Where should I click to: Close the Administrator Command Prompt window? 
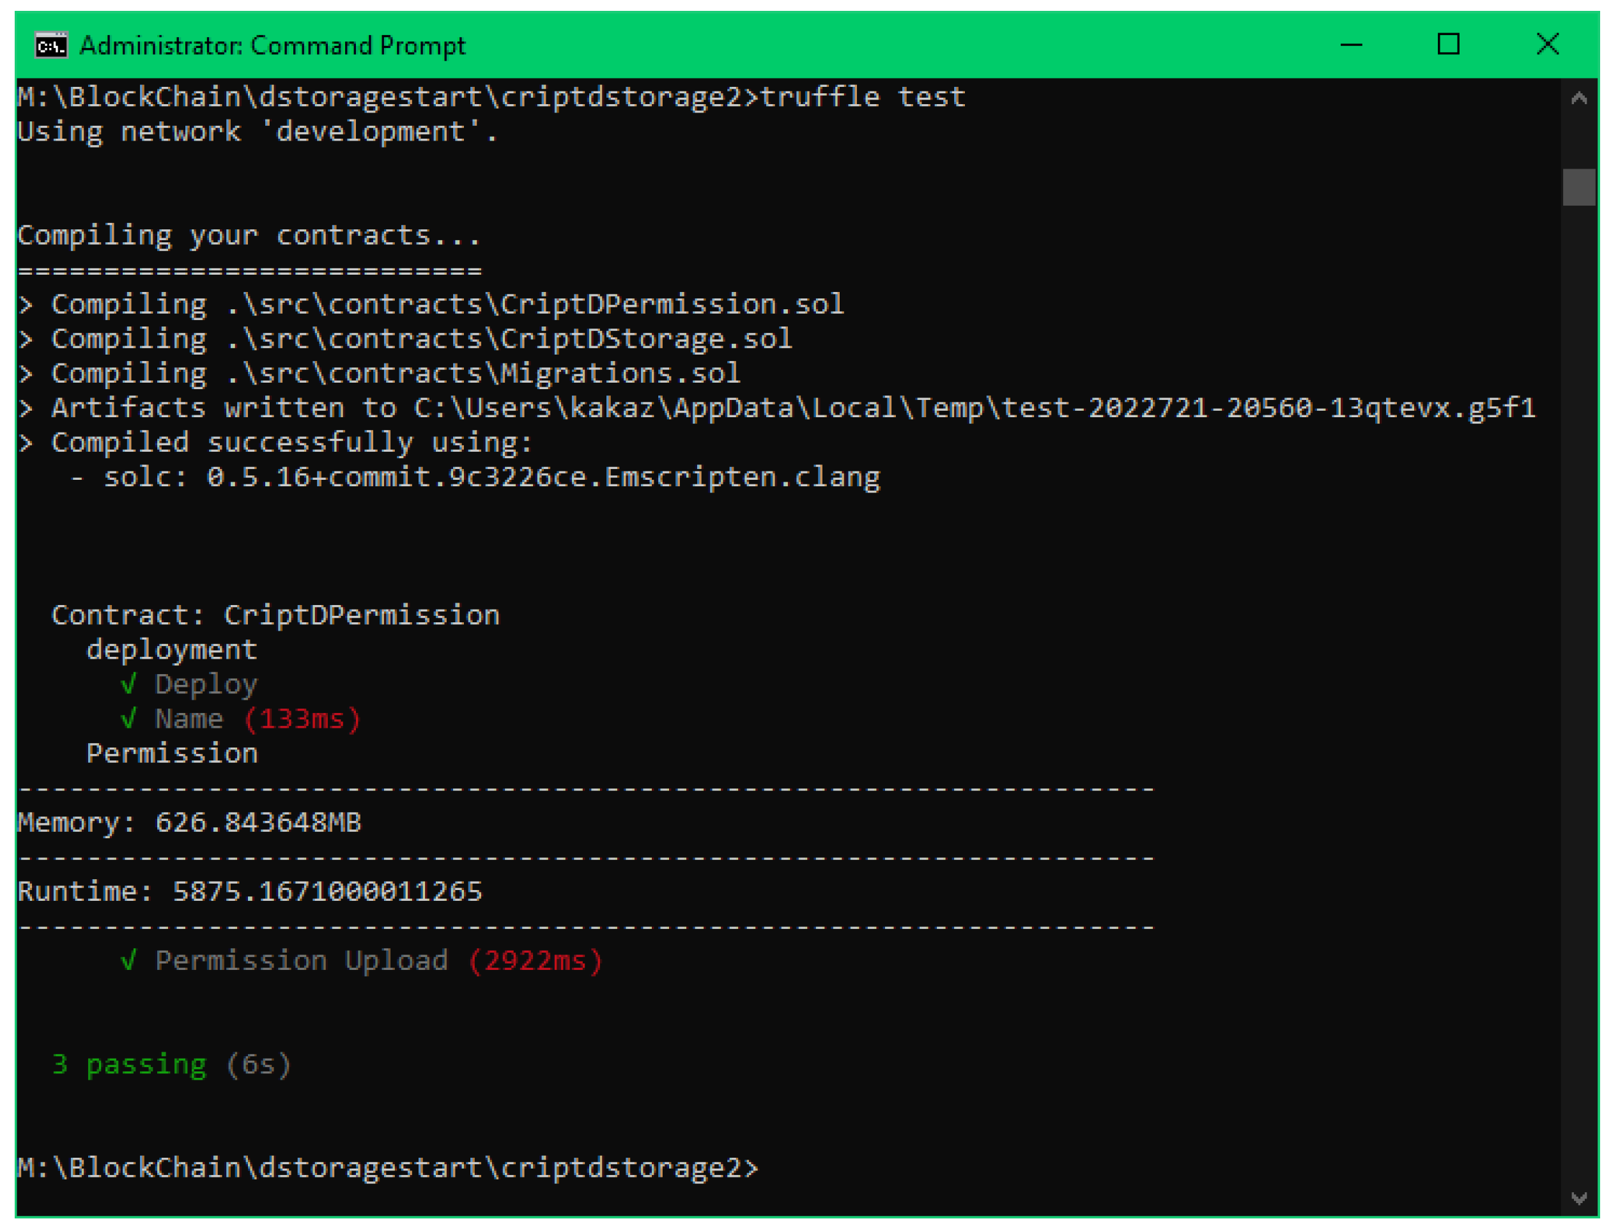pyautogui.click(x=1546, y=45)
